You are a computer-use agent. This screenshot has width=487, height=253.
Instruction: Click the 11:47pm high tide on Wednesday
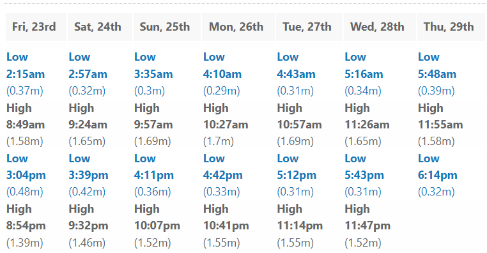(x=367, y=226)
